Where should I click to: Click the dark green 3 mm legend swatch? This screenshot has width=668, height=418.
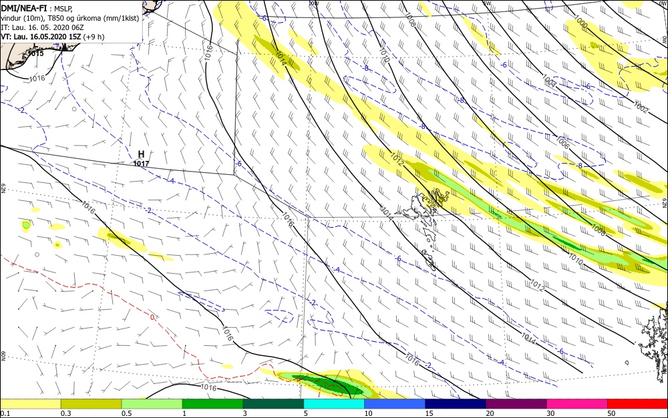coord(273,404)
